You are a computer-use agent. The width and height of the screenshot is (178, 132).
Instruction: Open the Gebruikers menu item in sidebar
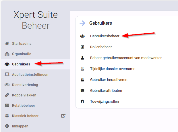(35, 64)
